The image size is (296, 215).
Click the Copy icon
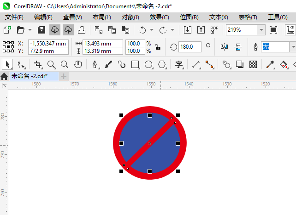coord(112,30)
